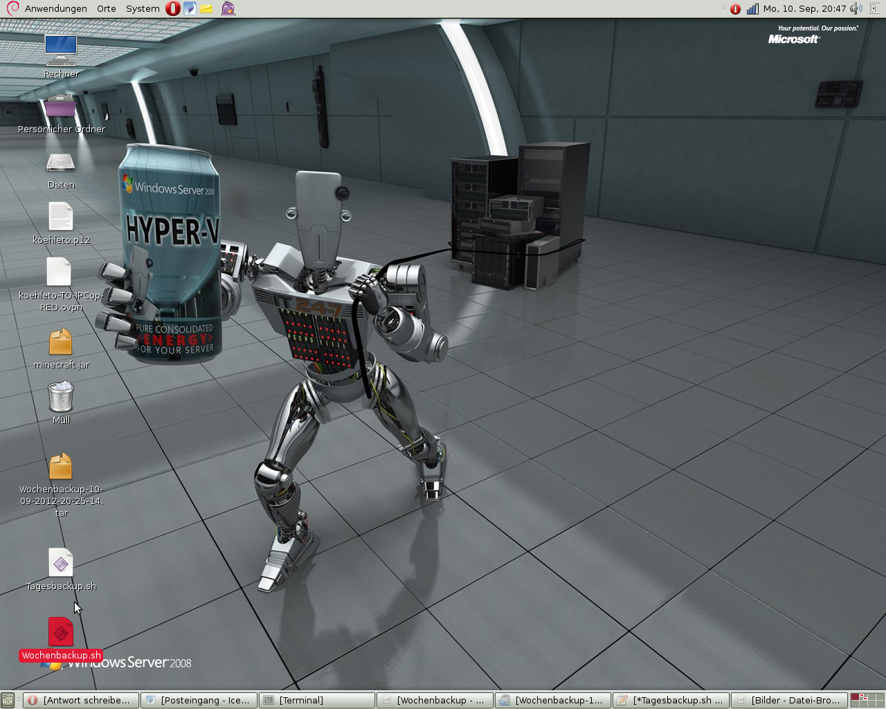The image size is (886, 709).
Task: Click the workspace switcher in bottom panel
Action: (x=867, y=700)
